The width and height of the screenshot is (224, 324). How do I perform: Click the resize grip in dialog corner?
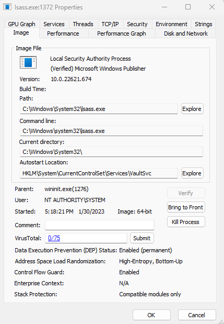tap(220, 321)
